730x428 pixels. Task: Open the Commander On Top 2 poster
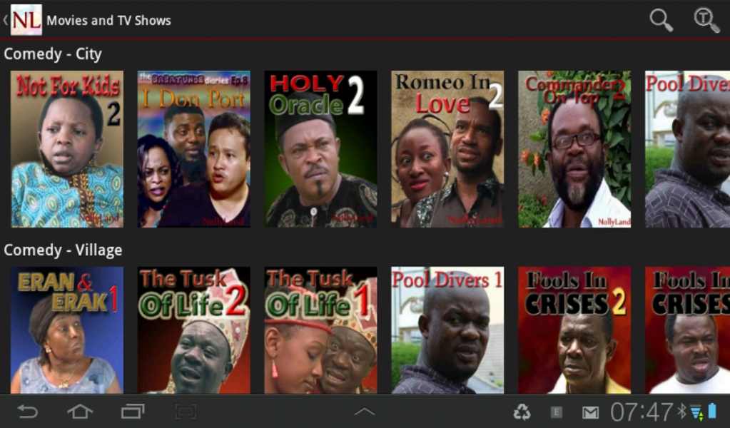tap(574, 149)
